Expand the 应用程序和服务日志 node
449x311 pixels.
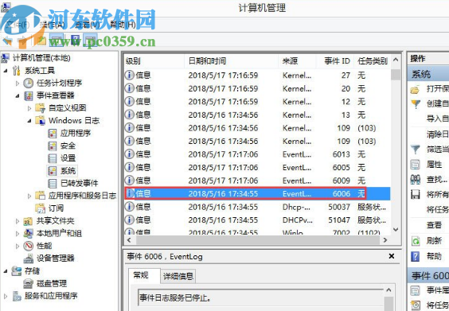[29, 196]
